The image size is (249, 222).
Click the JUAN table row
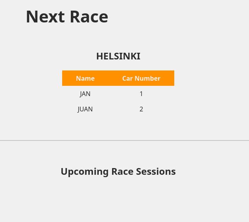(x=118, y=109)
